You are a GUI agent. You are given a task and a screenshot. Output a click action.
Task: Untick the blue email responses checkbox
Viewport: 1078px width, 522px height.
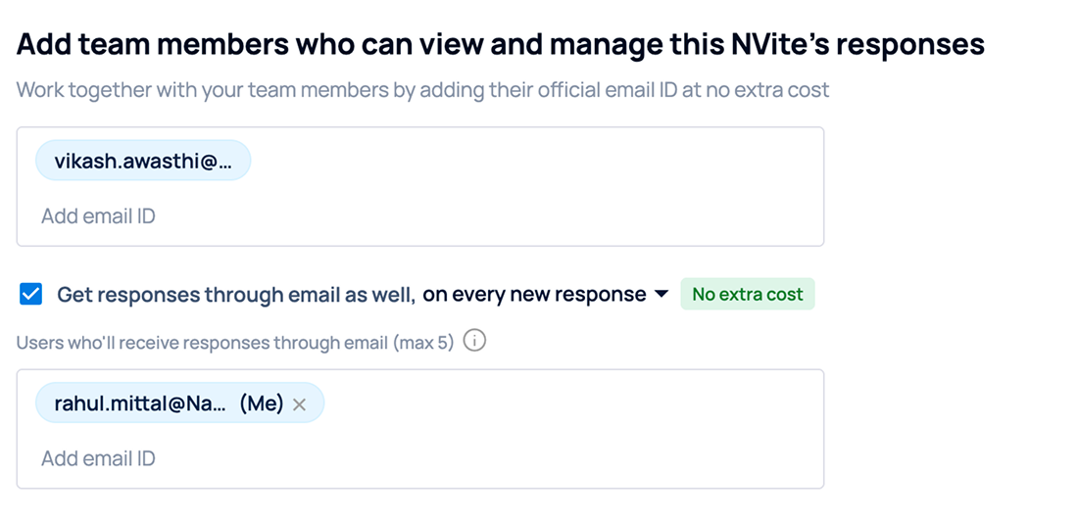(x=31, y=294)
